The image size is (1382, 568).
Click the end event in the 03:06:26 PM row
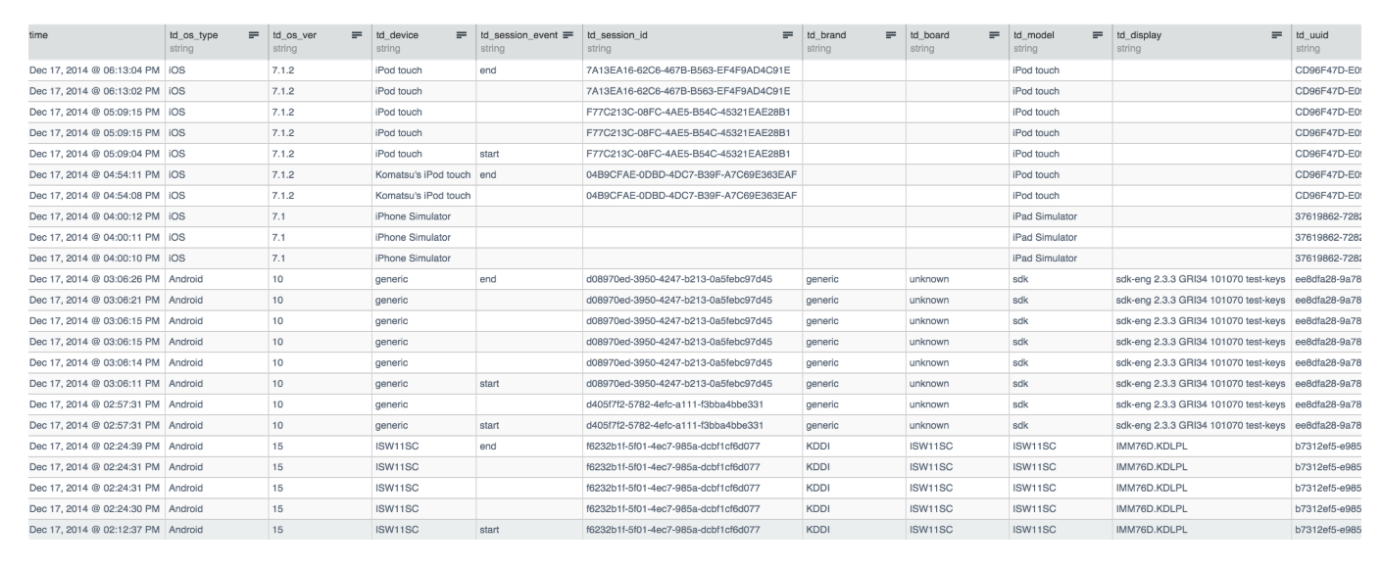point(488,277)
